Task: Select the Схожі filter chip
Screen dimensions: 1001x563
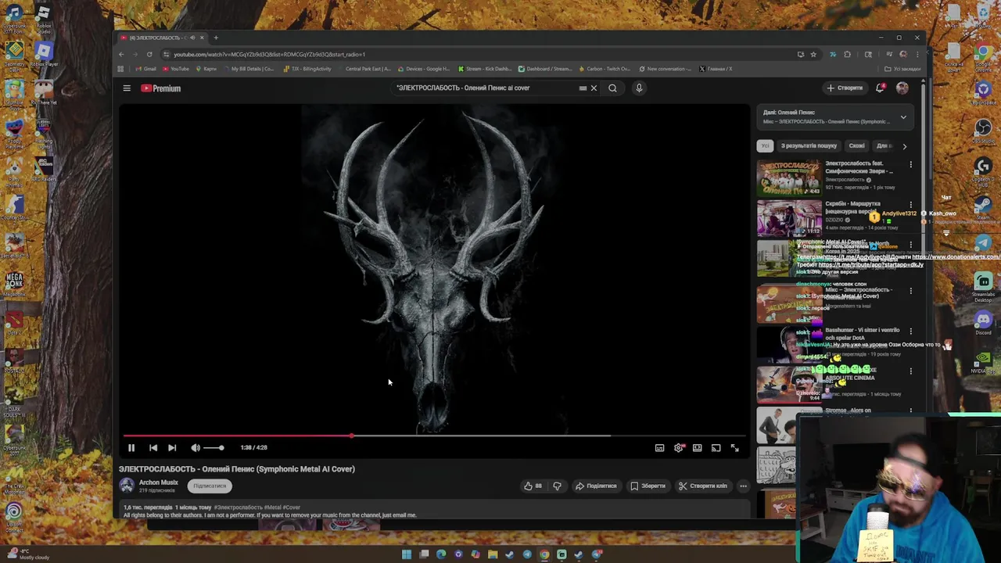Action: 857,145
